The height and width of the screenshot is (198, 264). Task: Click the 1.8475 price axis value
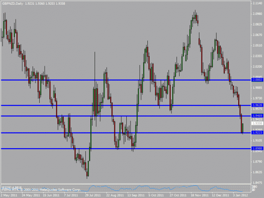tap(257, 183)
